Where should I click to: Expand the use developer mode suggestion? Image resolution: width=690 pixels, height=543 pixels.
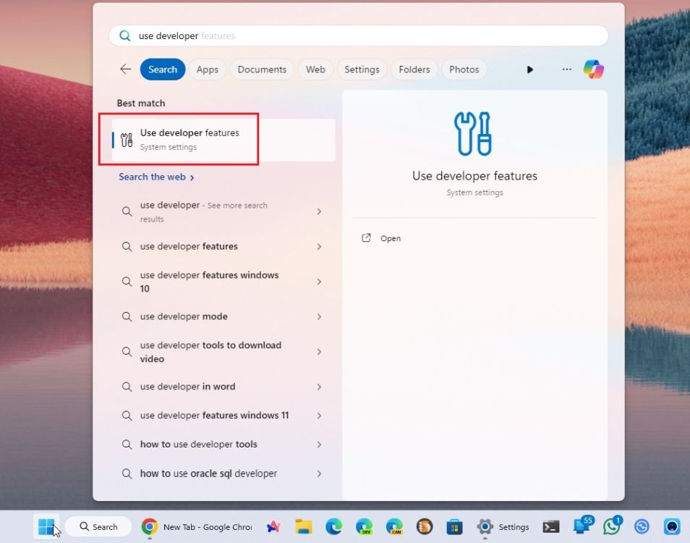[319, 316]
